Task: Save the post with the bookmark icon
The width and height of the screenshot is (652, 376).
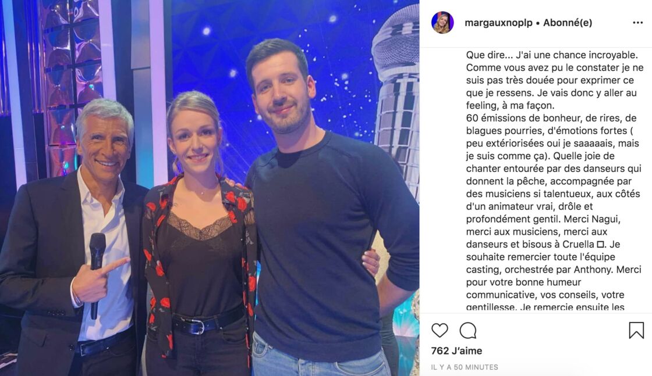Action: pos(636,330)
